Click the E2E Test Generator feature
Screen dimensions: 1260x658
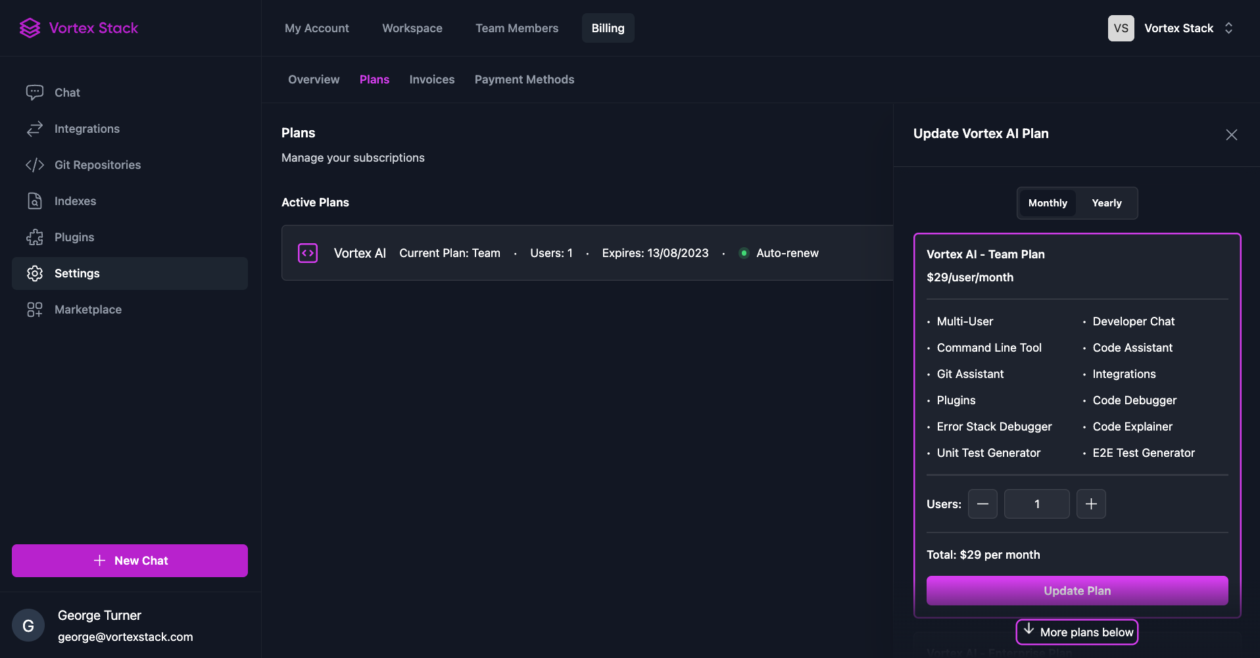click(1144, 453)
